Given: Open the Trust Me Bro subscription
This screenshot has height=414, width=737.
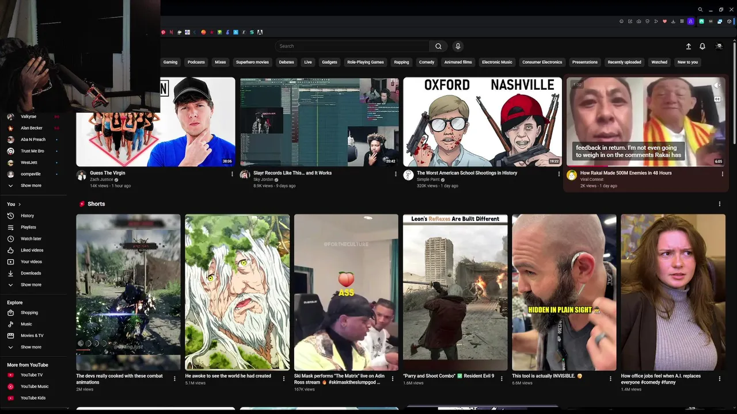Looking at the screenshot, I should tap(33, 151).
